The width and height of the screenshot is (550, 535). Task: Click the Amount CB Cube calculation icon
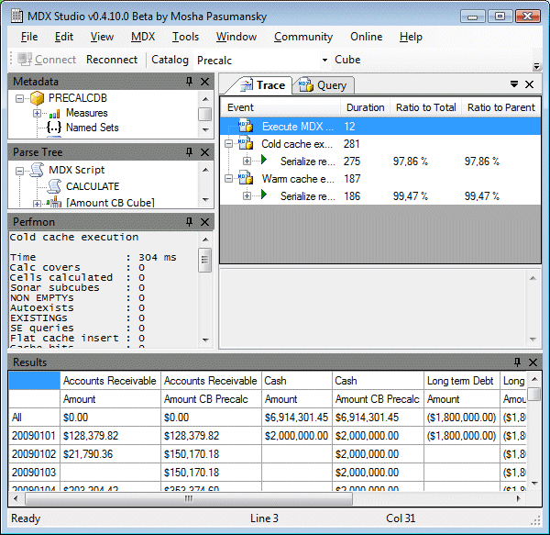(54, 202)
